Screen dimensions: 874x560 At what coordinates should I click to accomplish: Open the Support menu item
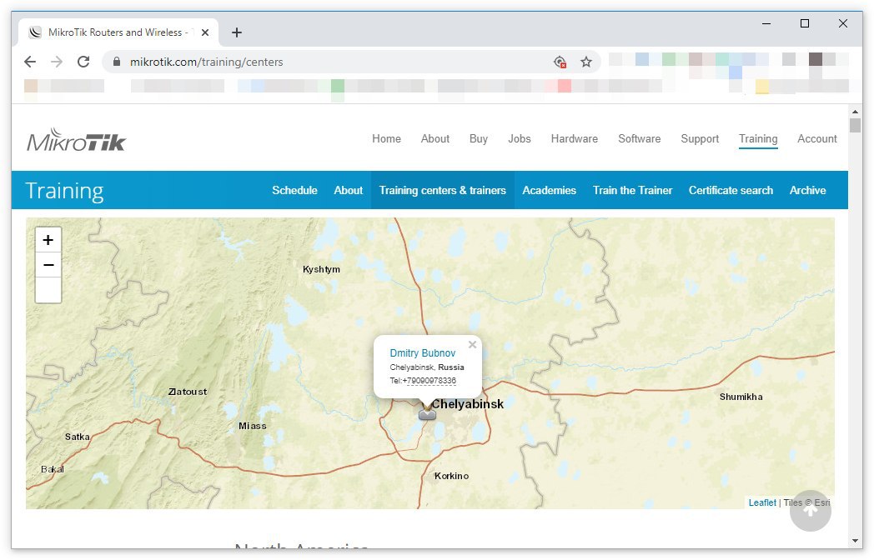[x=700, y=138]
